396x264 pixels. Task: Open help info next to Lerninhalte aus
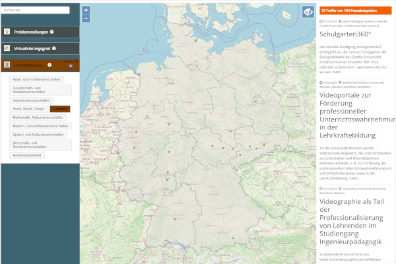pyautogui.click(x=49, y=65)
